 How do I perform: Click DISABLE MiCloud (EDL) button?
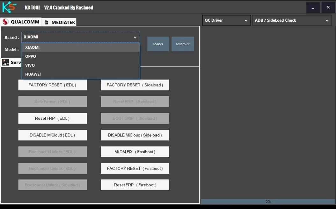pos(53,135)
